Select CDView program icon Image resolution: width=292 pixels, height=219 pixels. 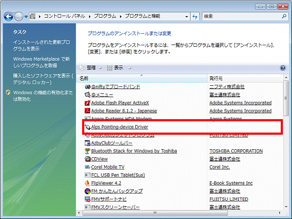87,159
